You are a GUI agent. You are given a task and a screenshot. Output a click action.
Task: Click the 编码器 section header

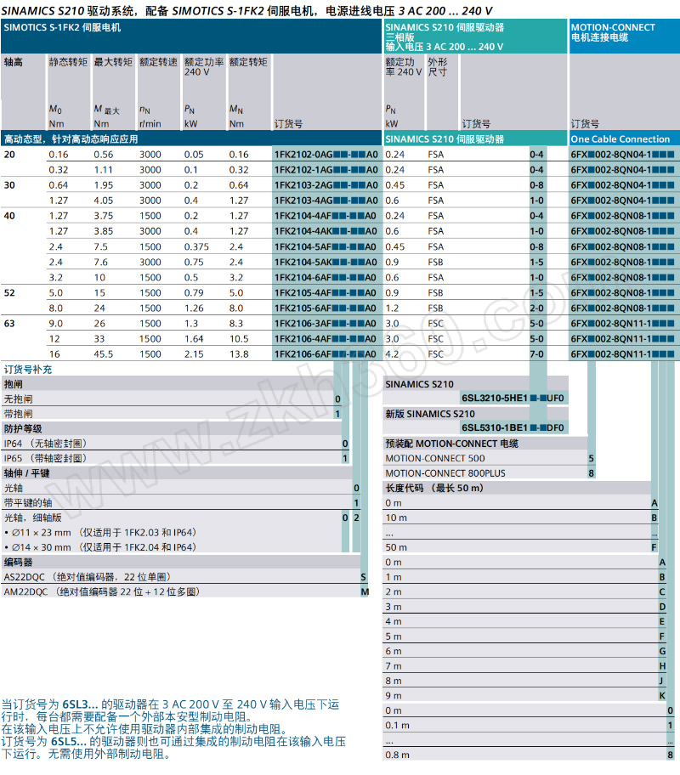pos(18,563)
